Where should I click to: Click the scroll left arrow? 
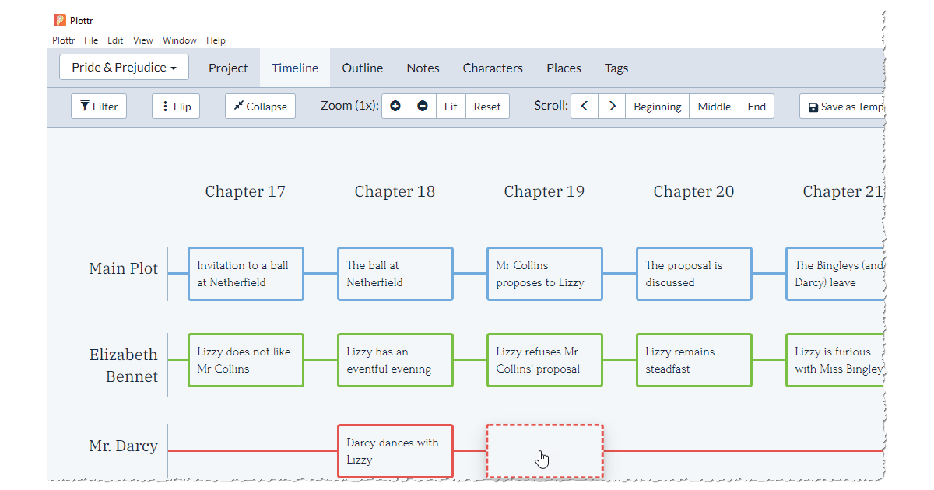[x=585, y=107]
